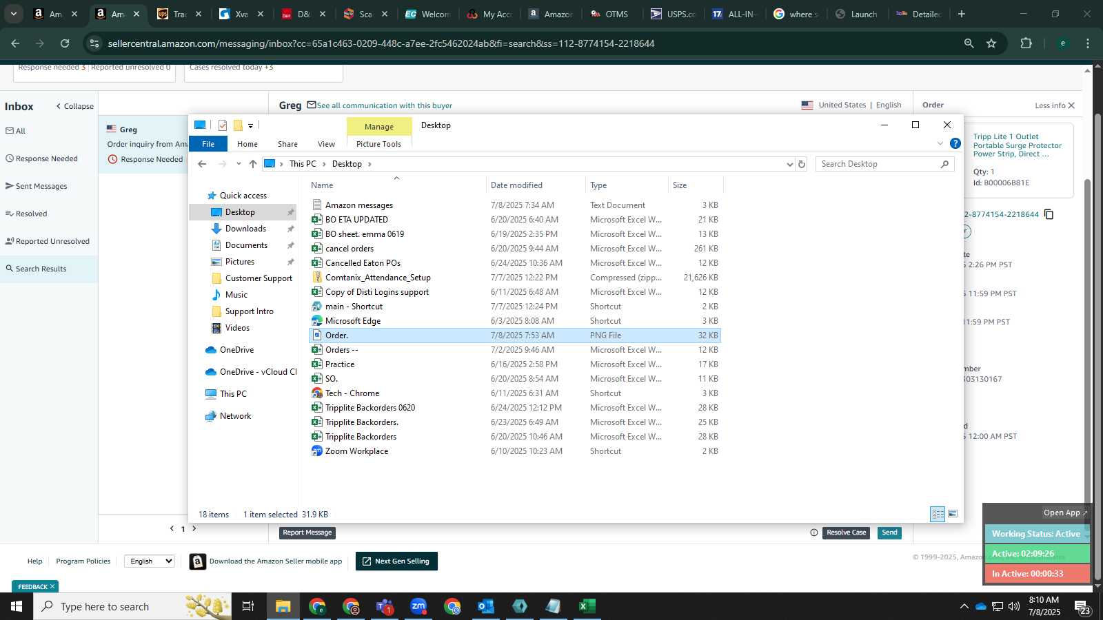This screenshot has height=620, width=1103.
Task: Open Zoom from the taskbar
Action: click(418, 606)
